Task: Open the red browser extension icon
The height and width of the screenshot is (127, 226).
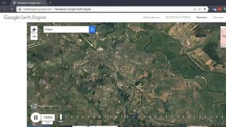Action: click(x=220, y=10)
